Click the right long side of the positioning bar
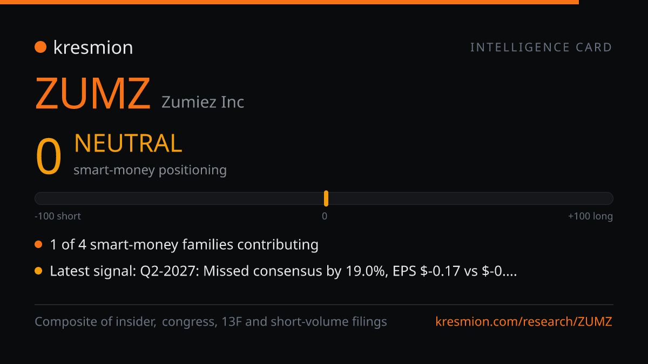Image resolution: width=648 pixels, height=364 pixels. pyautogui.click(x=471, y=198)
